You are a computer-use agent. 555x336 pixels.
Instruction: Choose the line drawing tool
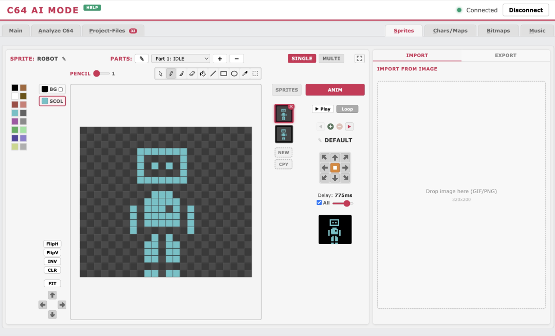[213, 73]
